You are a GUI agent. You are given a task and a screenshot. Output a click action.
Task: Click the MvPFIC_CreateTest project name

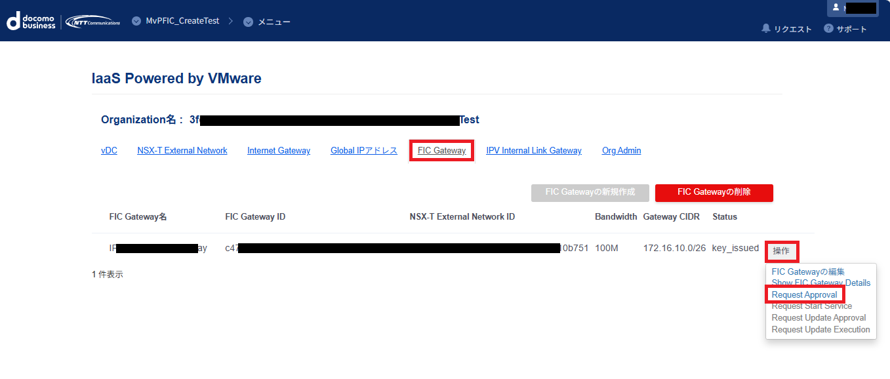182,21
